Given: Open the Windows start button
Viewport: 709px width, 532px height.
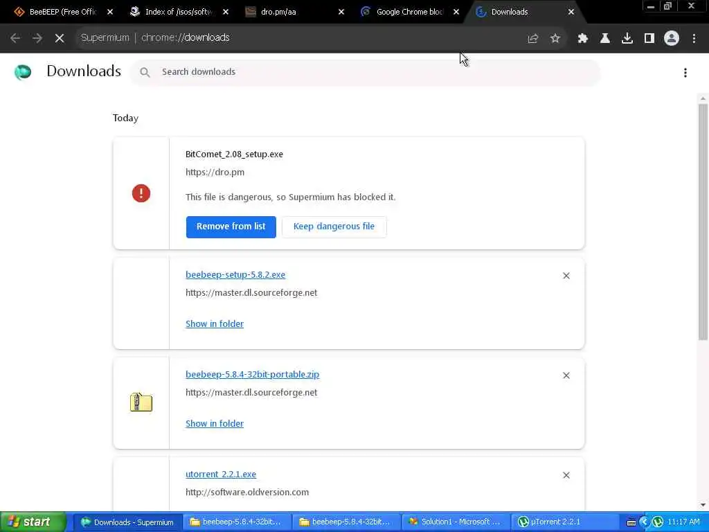Looking at the screenshot, I should pyautogui.click(x=33, y=522).
